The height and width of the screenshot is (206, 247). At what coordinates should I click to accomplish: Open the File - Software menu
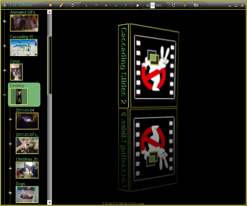point(23,5)
